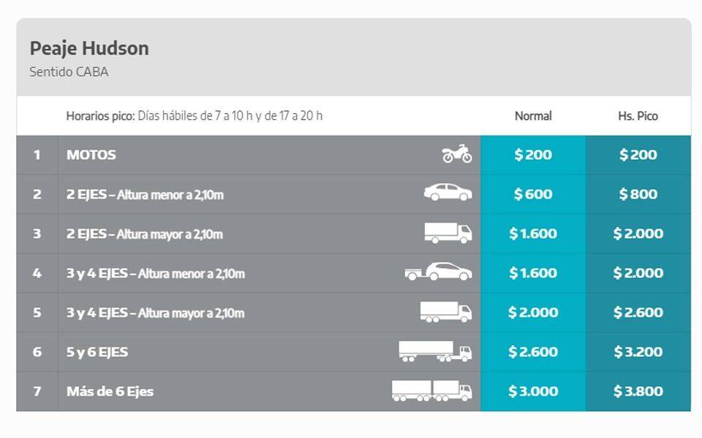Select the Más de 6 Ejes label
702x438 pixels.
pyautogui.click(x=110, y=391)
